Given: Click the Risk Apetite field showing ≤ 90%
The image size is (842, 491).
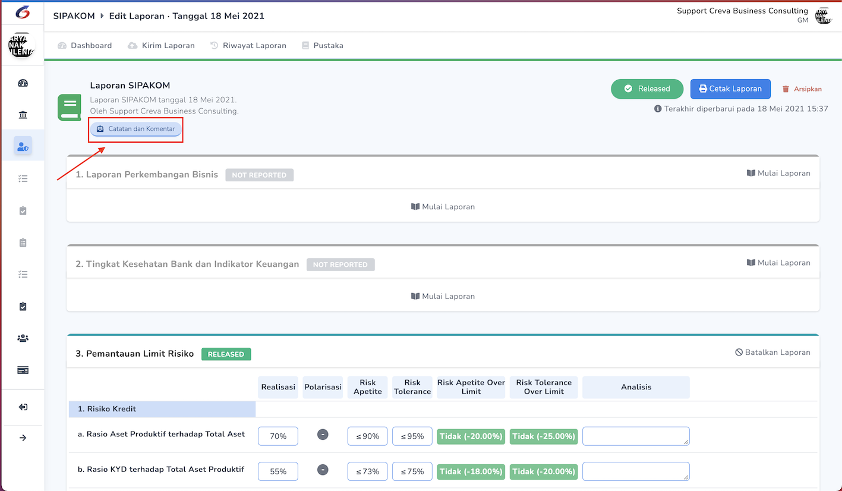Looking at the screenshot, I should 368,436.
